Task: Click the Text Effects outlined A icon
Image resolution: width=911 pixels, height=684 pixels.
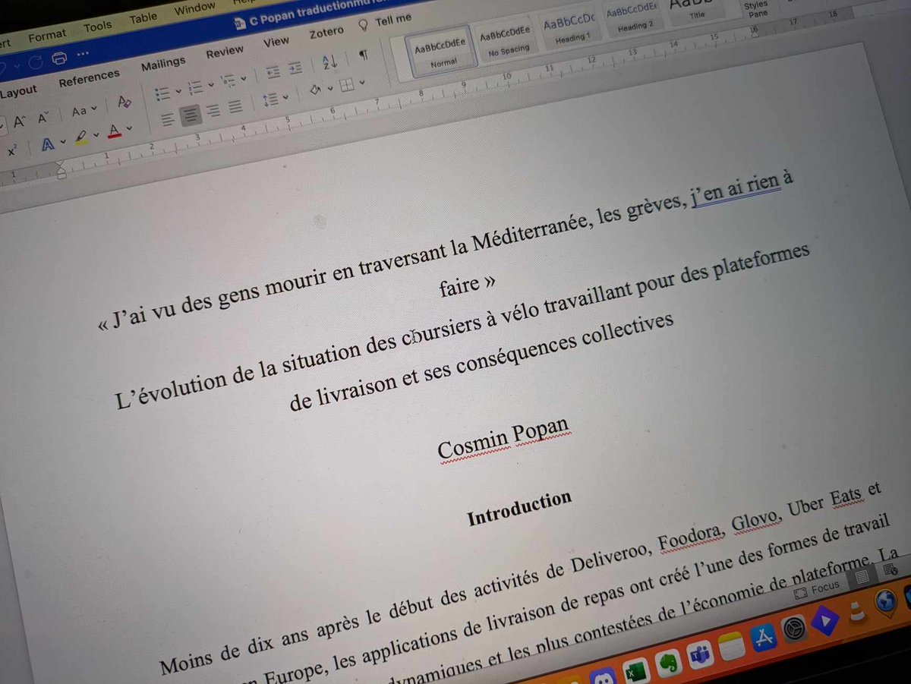Action: 47,144
